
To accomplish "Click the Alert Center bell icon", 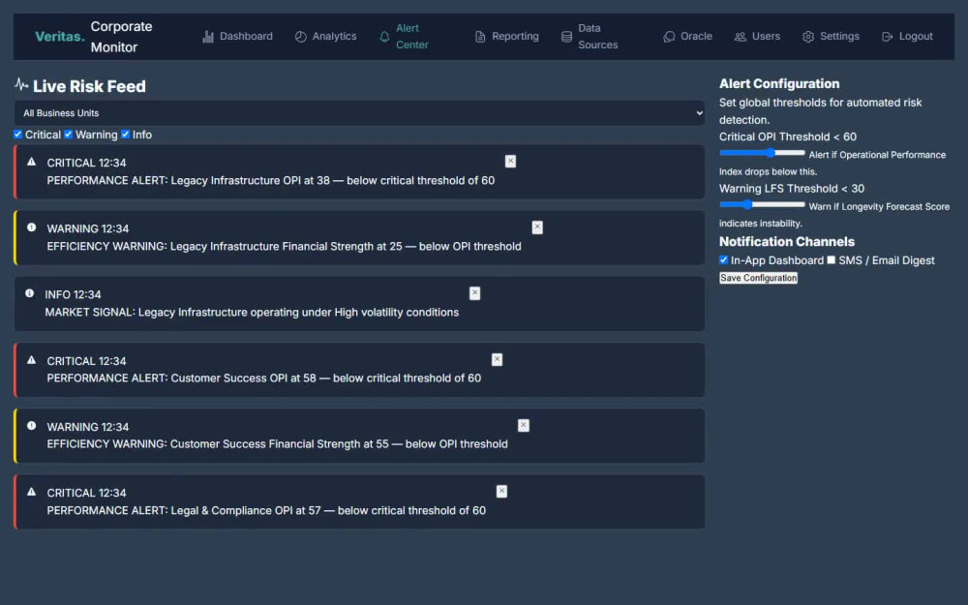I will 384,37.
